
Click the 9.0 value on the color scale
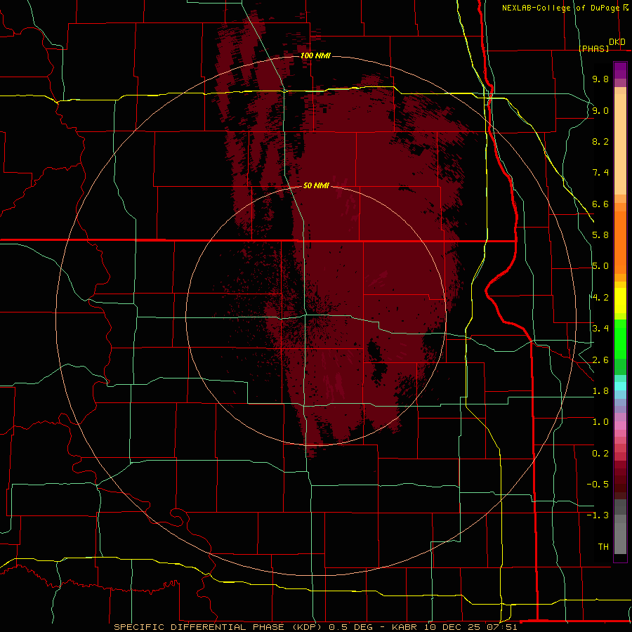tap(600, 110)
